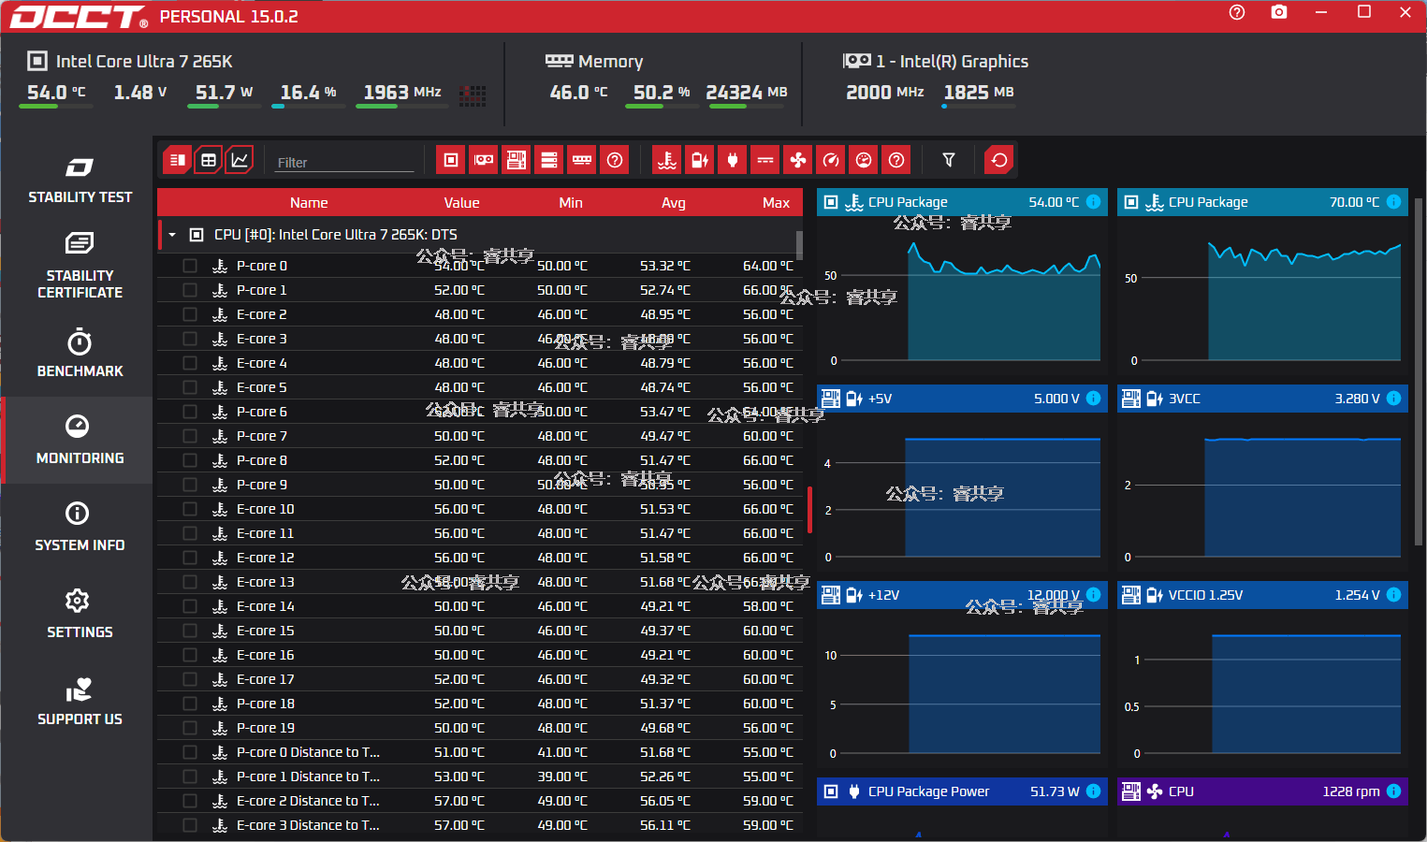1427x842 pixels.
Task: Sort the table by Max column
Action: click(775, 203)
